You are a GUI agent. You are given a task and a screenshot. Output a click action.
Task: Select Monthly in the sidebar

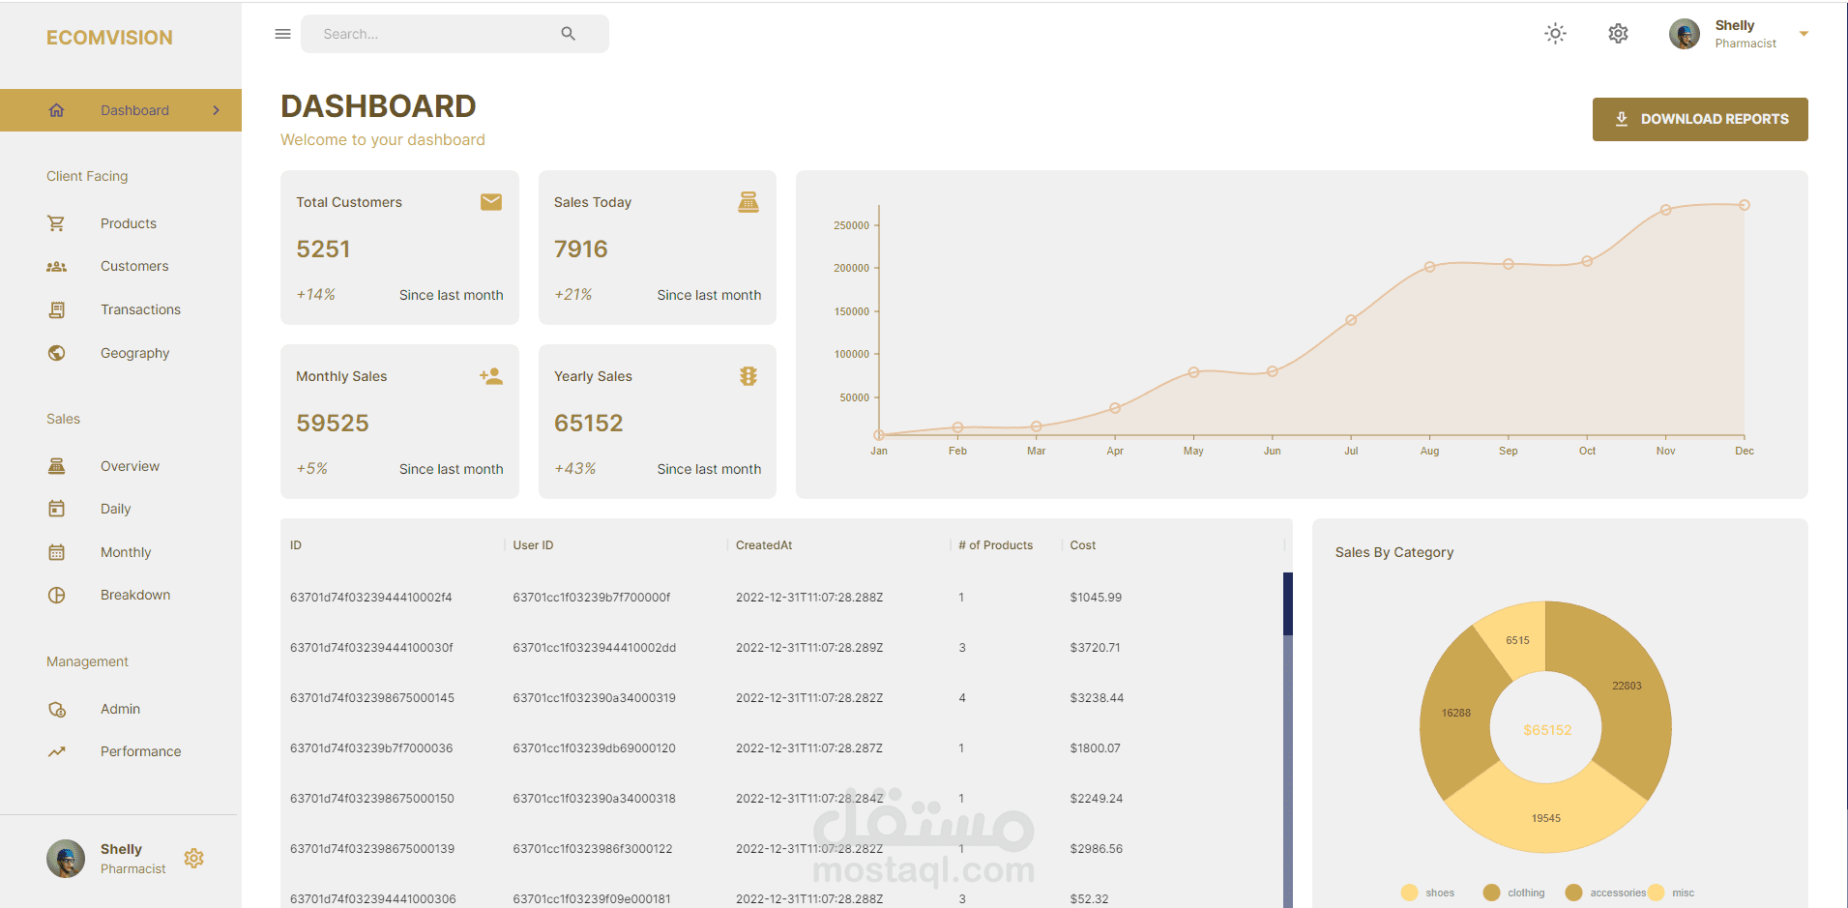[121, 552]
